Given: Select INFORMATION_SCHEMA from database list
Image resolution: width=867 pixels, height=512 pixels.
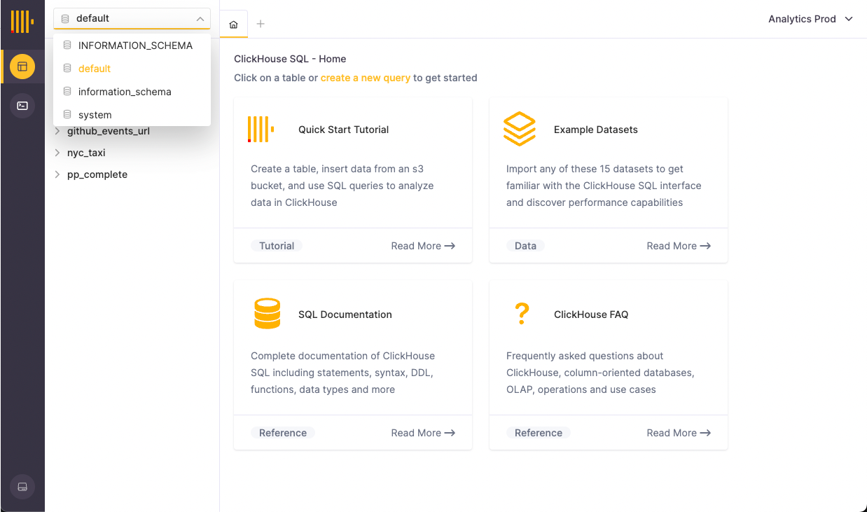Looking at the screenshot, I should tap(134, 46).
